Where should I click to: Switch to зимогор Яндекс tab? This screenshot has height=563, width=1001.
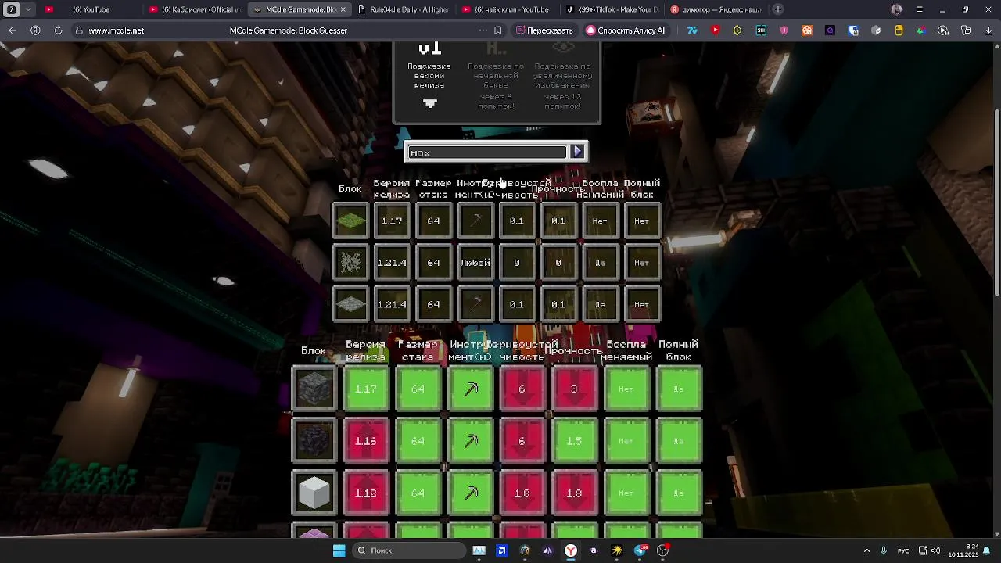(716, 9)
